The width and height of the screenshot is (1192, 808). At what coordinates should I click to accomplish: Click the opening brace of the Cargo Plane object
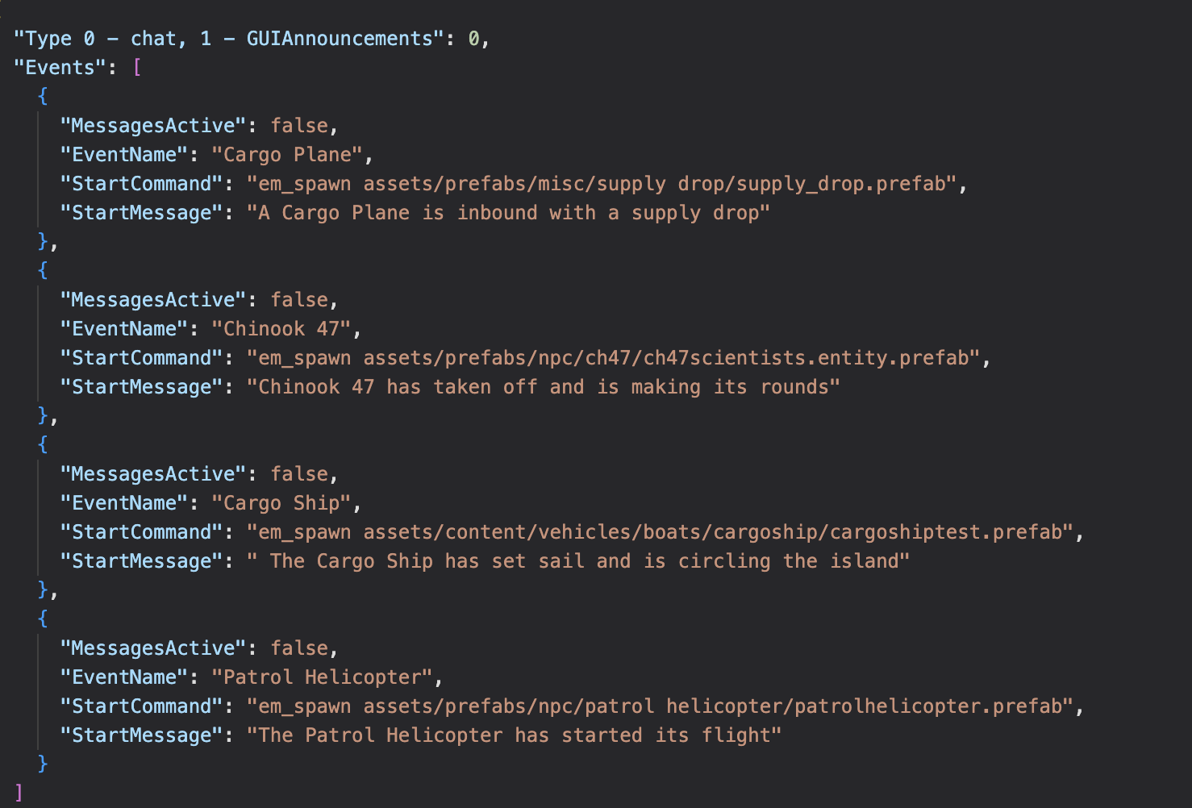click(x=43, y=97)
